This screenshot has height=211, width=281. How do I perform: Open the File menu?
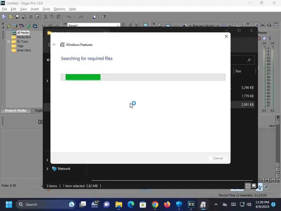pos(4,9)
